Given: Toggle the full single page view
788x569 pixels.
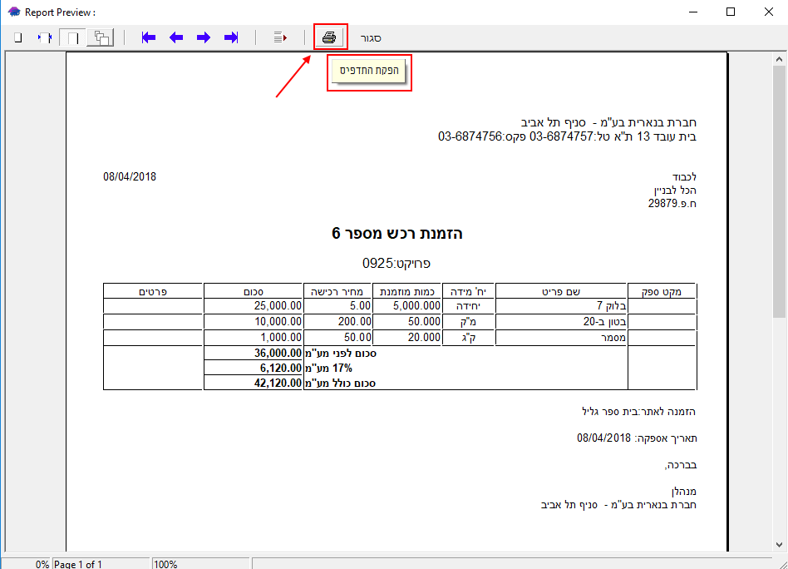Looking at the screenshot, I should pyautogui.click(x=74, y=38).
